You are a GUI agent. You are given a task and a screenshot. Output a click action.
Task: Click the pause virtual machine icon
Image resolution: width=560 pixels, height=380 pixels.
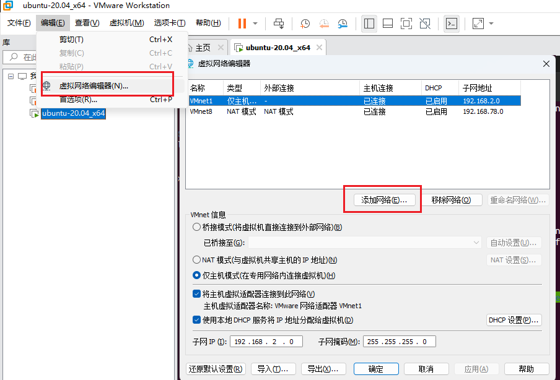(242, 24)
